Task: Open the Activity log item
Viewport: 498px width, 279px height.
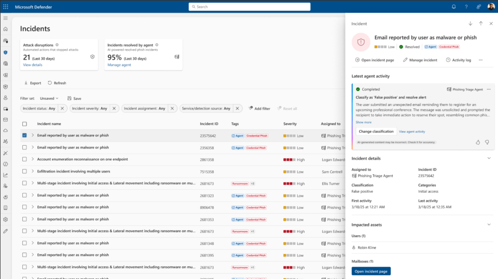Action: point(458,60)
